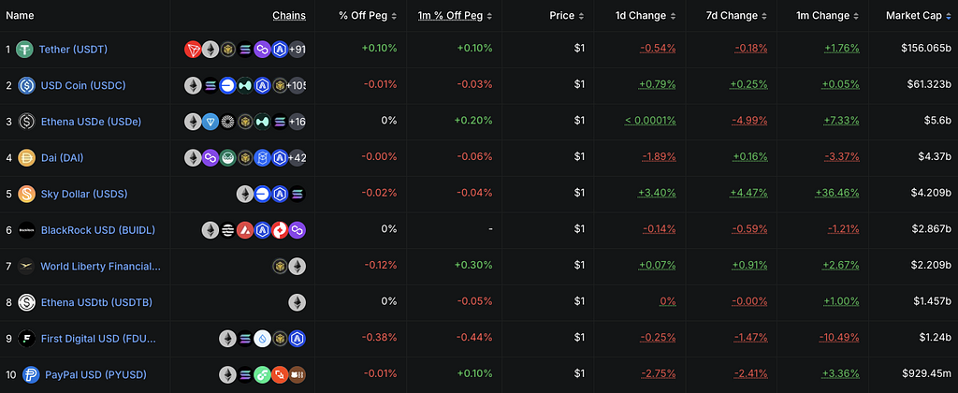
Task: Click the underlined Chains column header
Action: [x=289, y=16]
